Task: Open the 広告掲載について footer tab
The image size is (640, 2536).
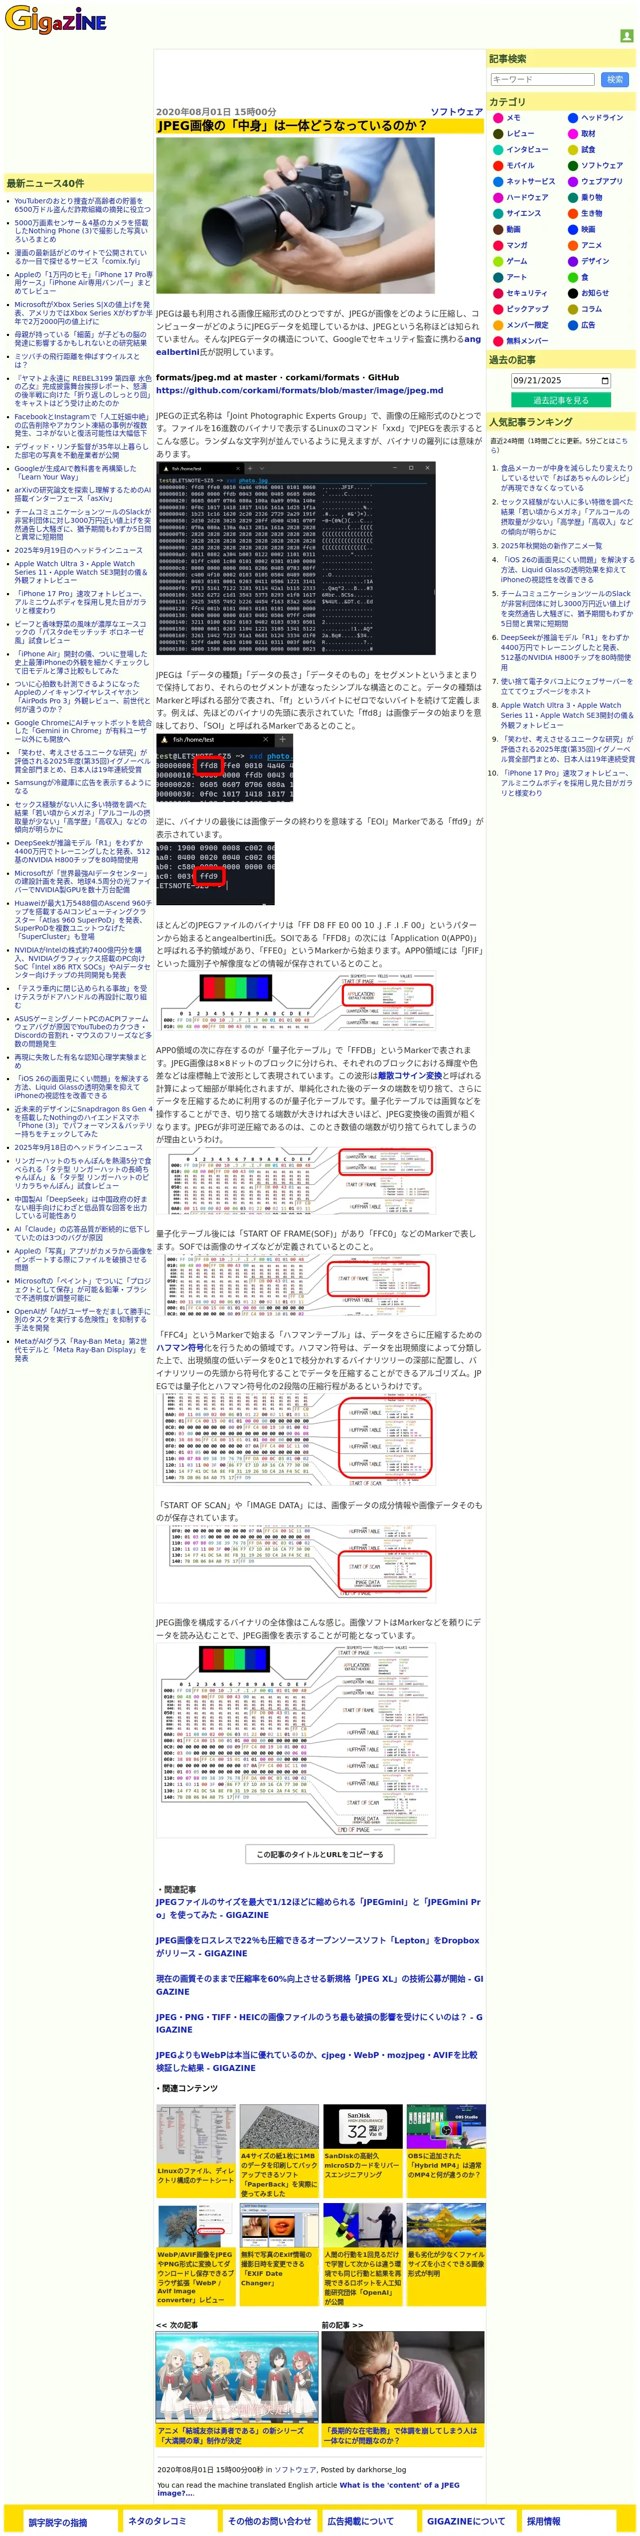Action: (368, 2521)
